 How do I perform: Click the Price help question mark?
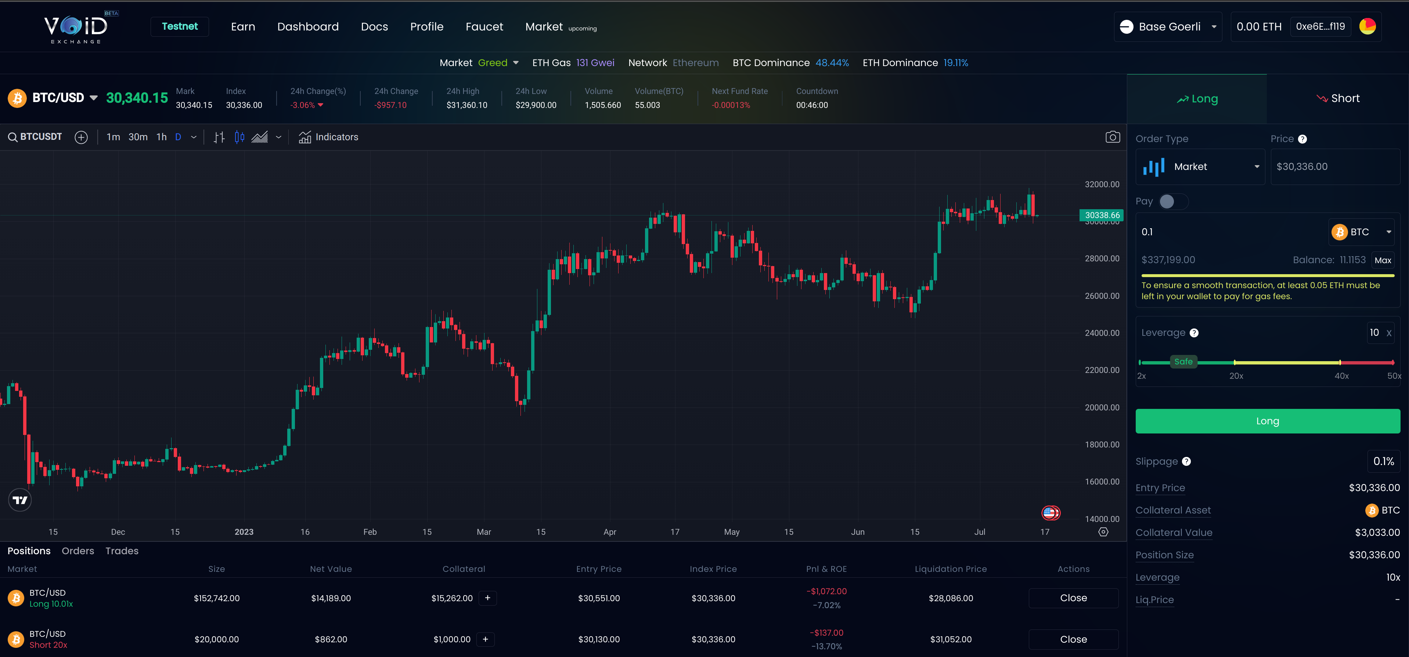click(1302, 139)
